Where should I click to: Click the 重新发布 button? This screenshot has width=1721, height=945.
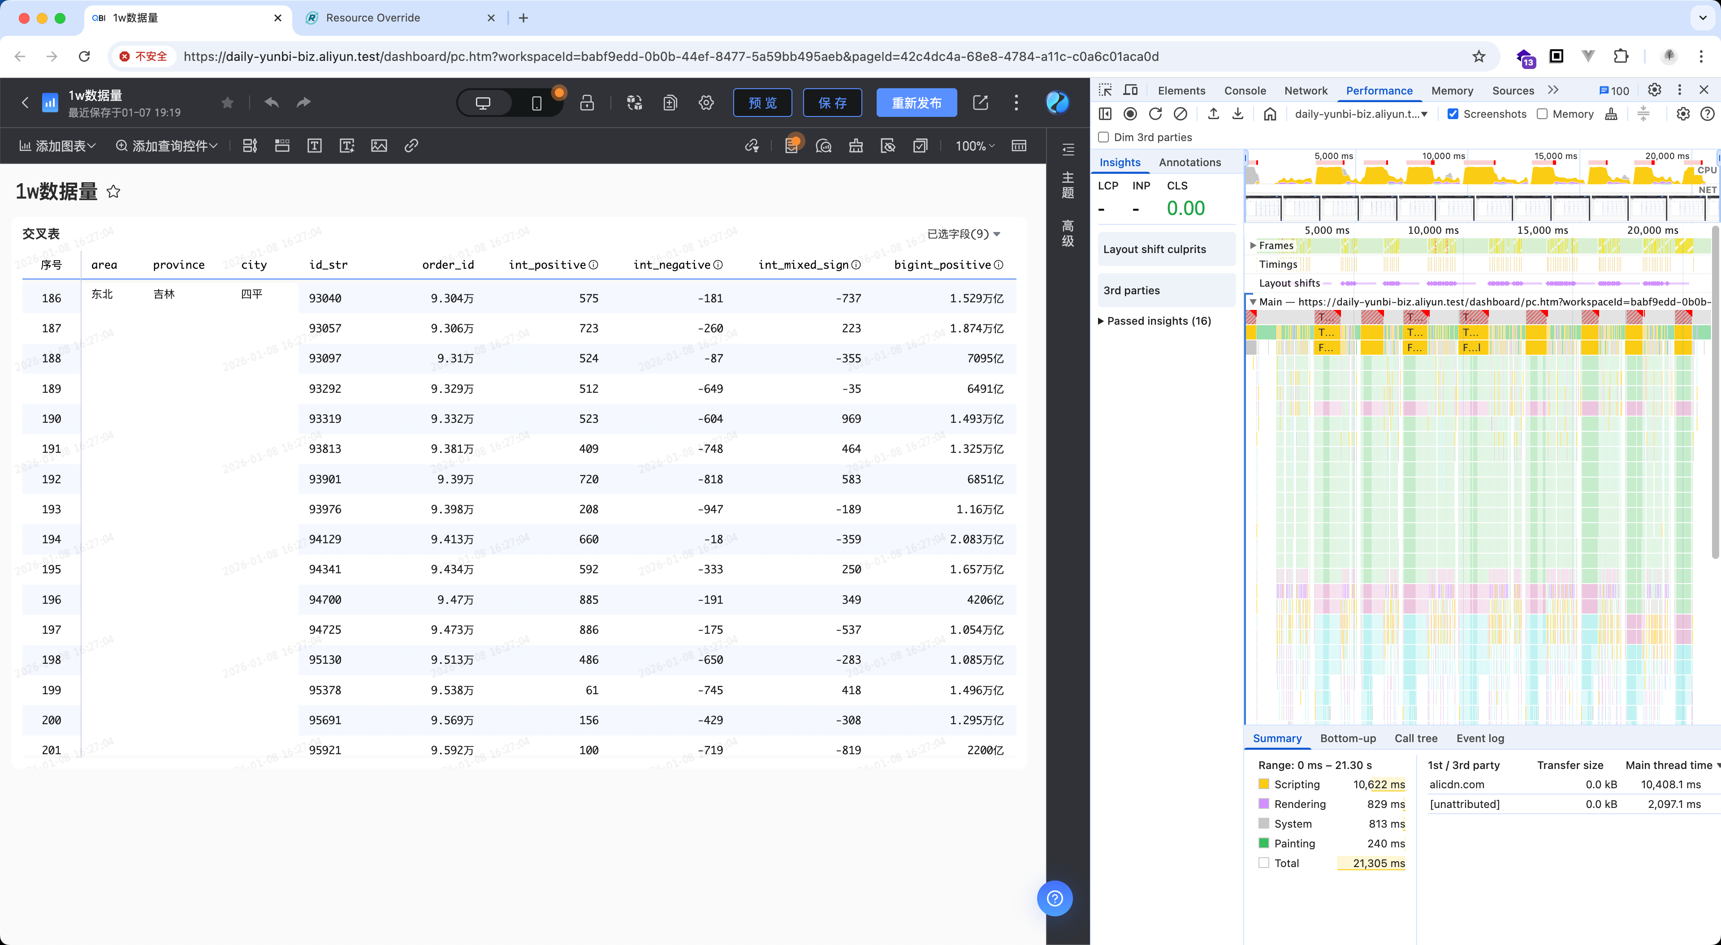point(916,103)
